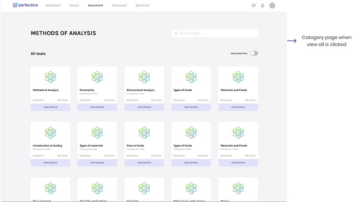Click the Kinematics card title
357x202 pixels.
pos(87,90)
